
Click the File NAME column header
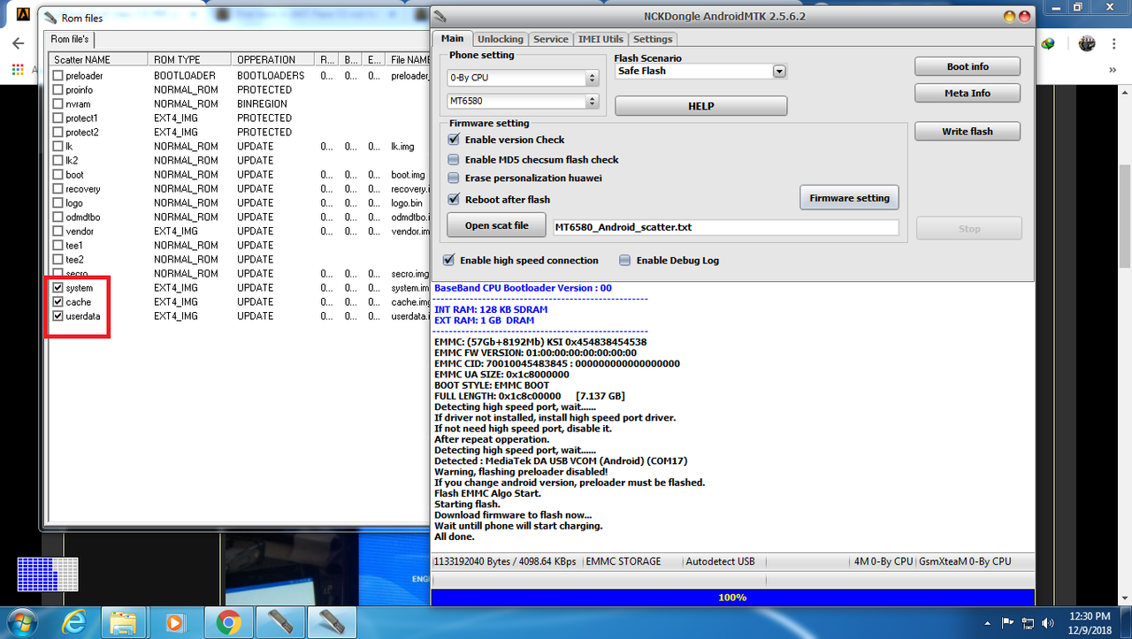pyautogui.click(x=409, y=60)
